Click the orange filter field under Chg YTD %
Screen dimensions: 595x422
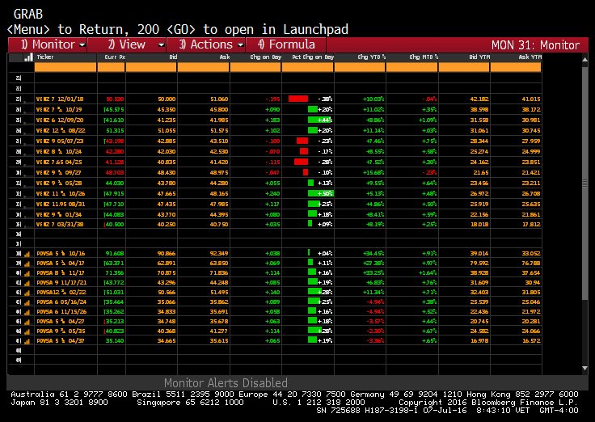[x=360, y=67]
